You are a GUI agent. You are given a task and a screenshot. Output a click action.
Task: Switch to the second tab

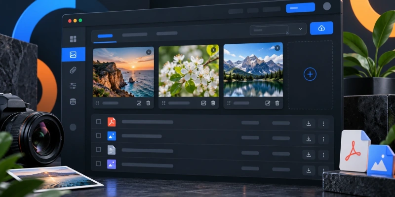pos(135,34)
